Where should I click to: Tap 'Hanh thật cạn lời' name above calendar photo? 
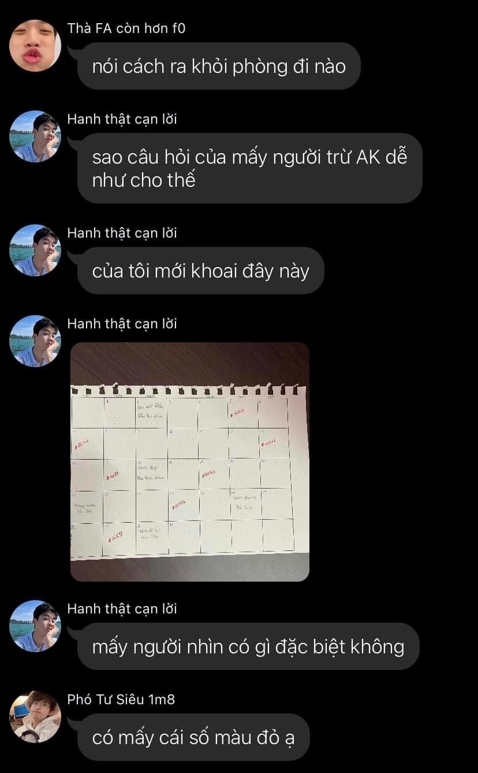tap(122, 324)
